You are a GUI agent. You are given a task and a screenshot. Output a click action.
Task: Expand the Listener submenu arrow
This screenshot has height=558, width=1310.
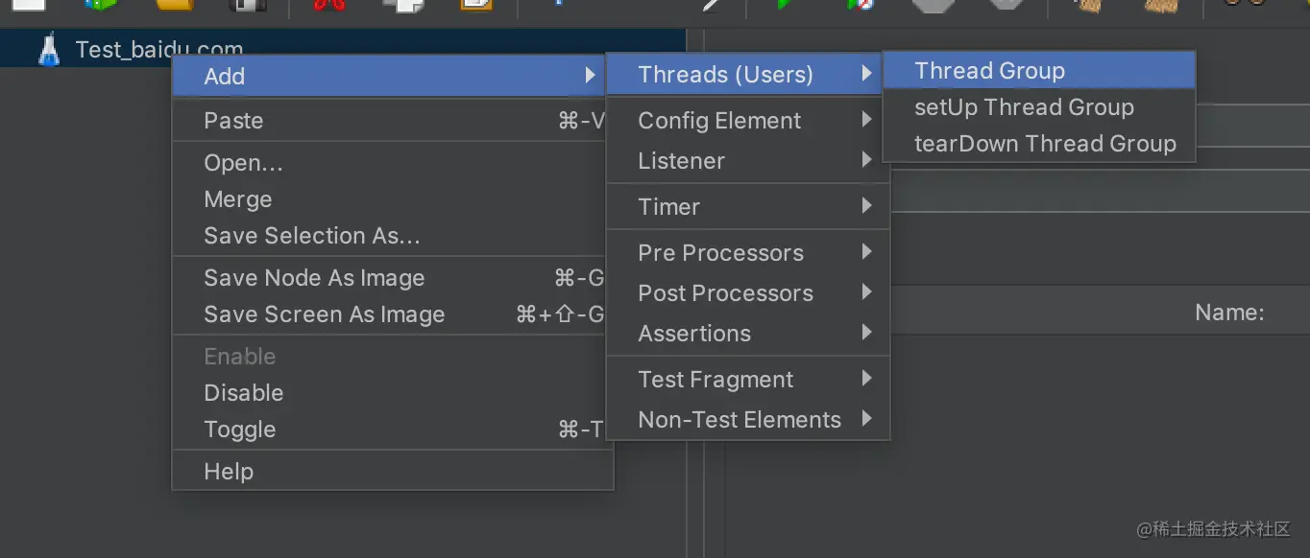(866, 161)
